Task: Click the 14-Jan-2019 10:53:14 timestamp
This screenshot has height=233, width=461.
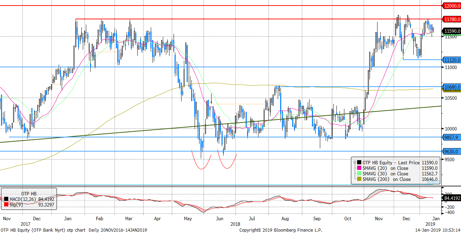Action: pyautogui.click(x=437, y=230)
